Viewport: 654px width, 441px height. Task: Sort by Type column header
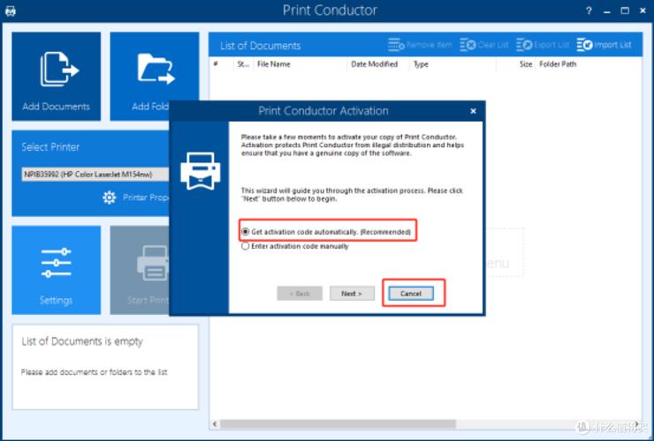[x=452, y=64]
